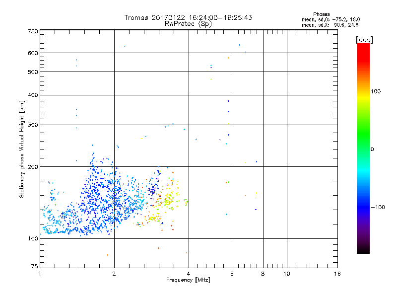Click the '-100' colorbar tick label
The height and width of the screenshot is (298, 397).
click(378, 207)
